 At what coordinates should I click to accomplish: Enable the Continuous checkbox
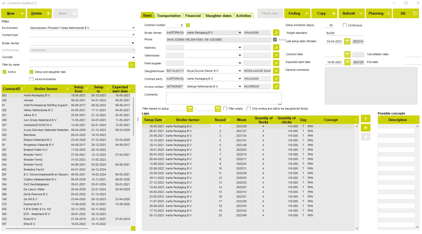tap(345, 26)
